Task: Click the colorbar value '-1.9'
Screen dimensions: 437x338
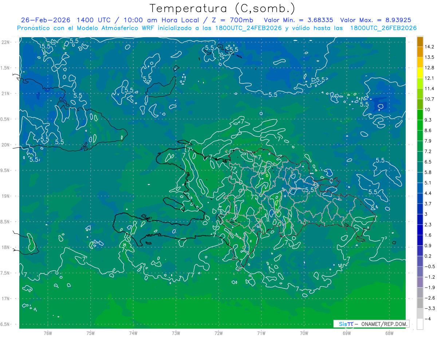Action: 429,288
